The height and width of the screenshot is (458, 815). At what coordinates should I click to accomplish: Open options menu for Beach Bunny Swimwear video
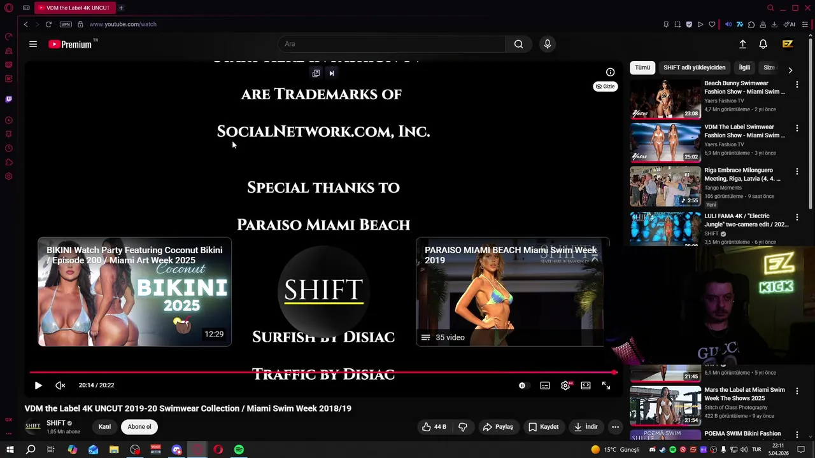tap(797, 84)
